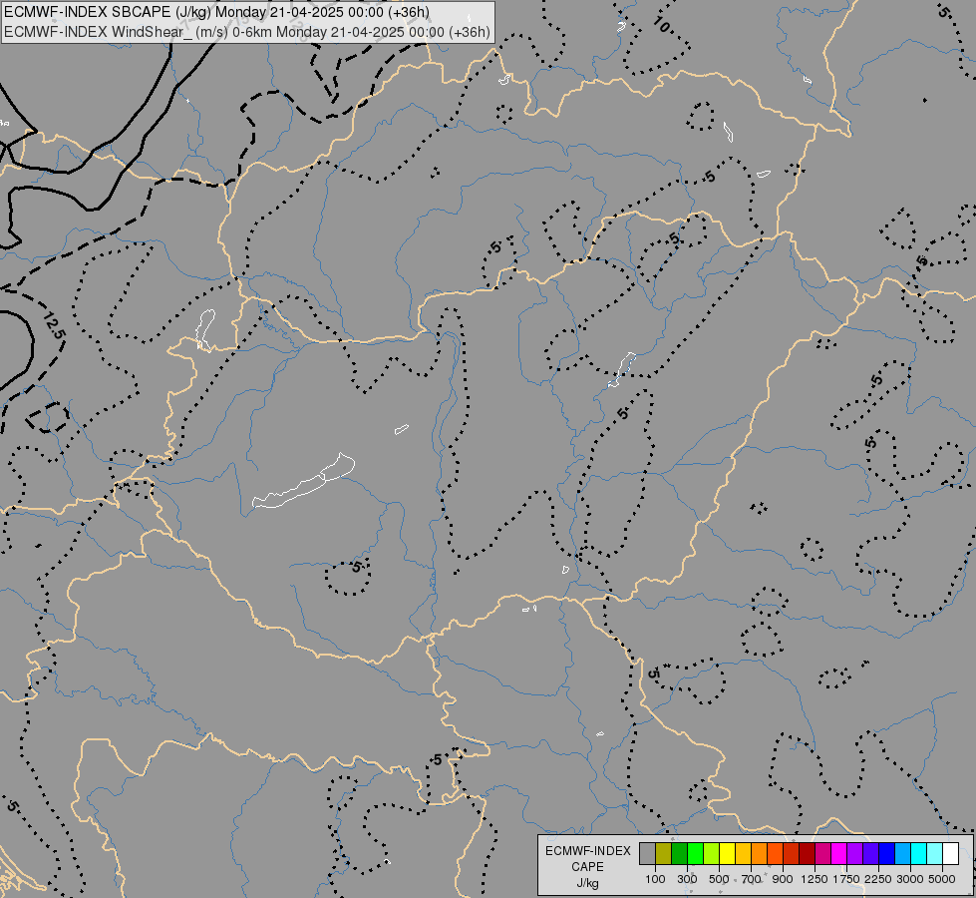Click the '100' label on the legend
The height and width of the screenshot is (898, 976).
655,879
